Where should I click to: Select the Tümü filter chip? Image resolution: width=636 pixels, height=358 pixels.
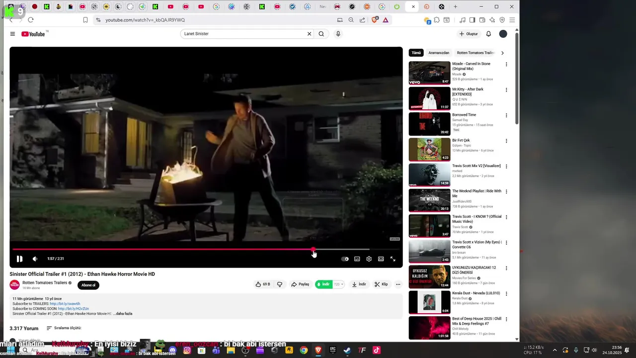click(x=416, y=53)
